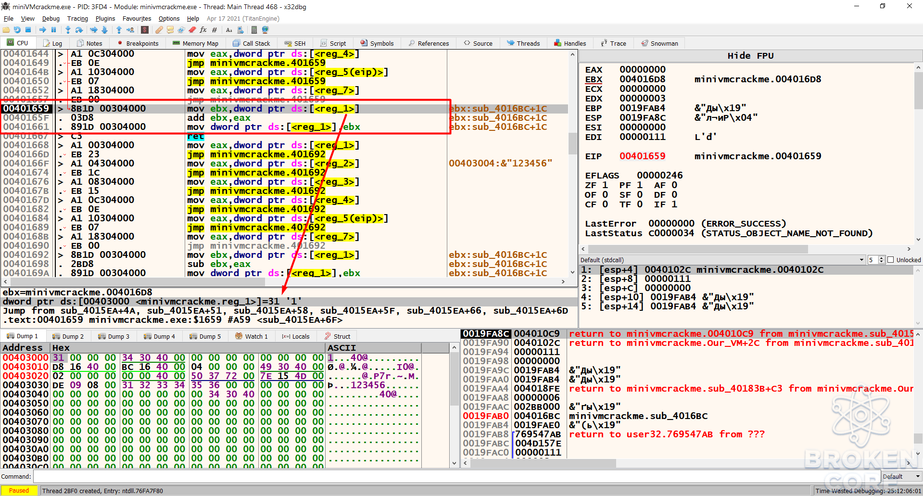Open the Labels tag icon
923x496 pixels.
[x=181, y=30]
